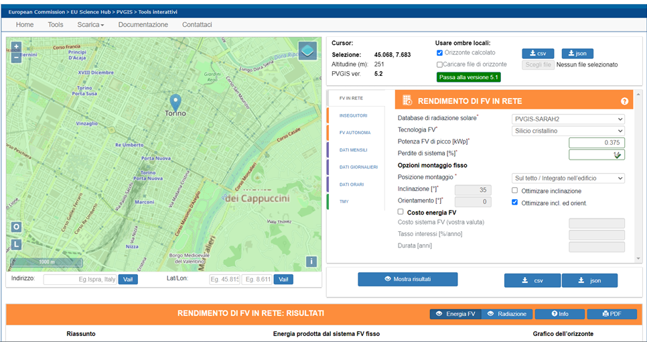The image size is (647, 342).
Task: Toggle Orizzonte calcolato checkbox
Action: coord(439,53)
